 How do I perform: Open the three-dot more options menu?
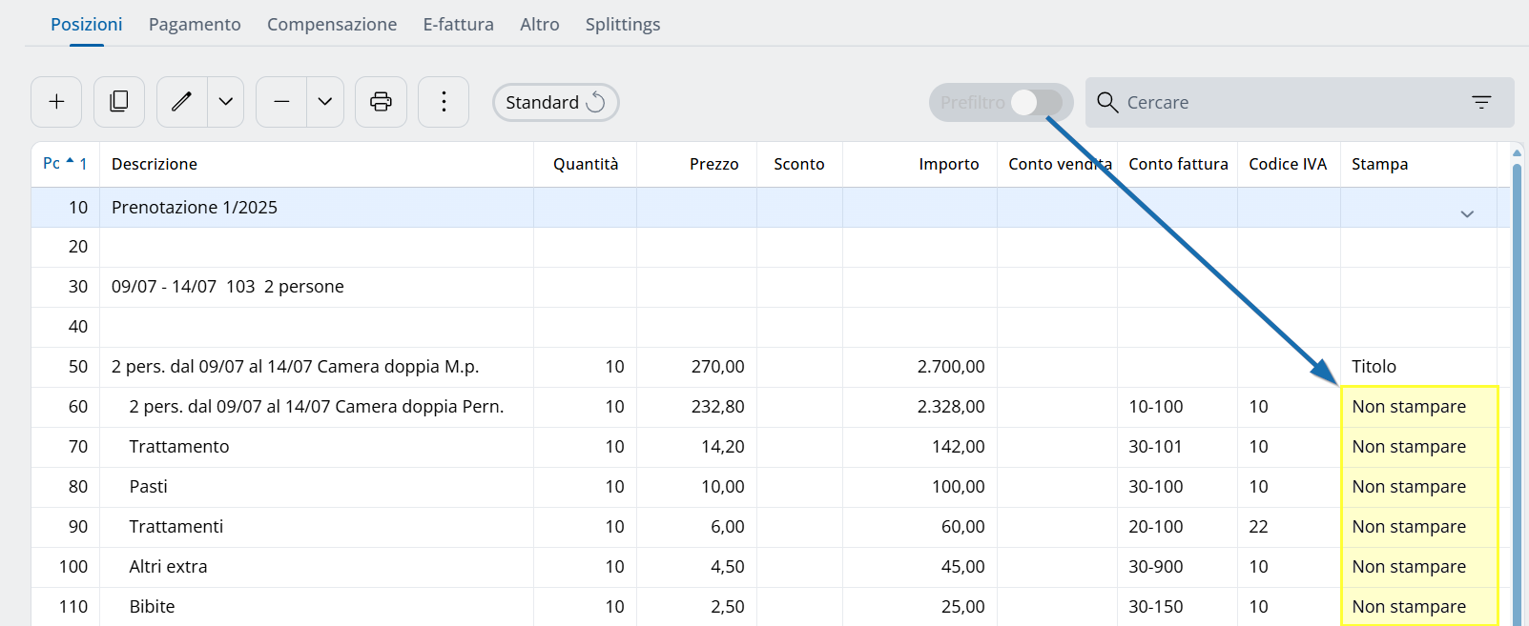point(444,102)
